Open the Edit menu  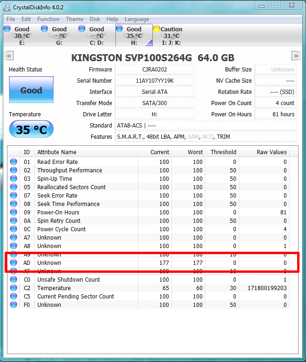26,19
